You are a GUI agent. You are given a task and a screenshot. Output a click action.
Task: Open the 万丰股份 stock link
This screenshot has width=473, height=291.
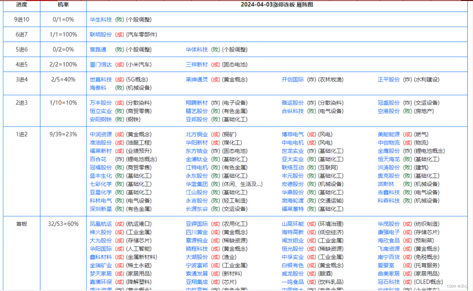(x=101, y=103)
